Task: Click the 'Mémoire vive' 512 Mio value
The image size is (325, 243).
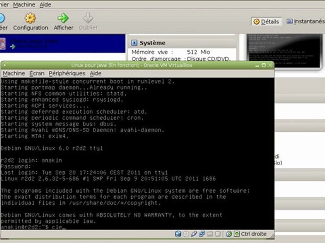Action: (x=198, y=52)
